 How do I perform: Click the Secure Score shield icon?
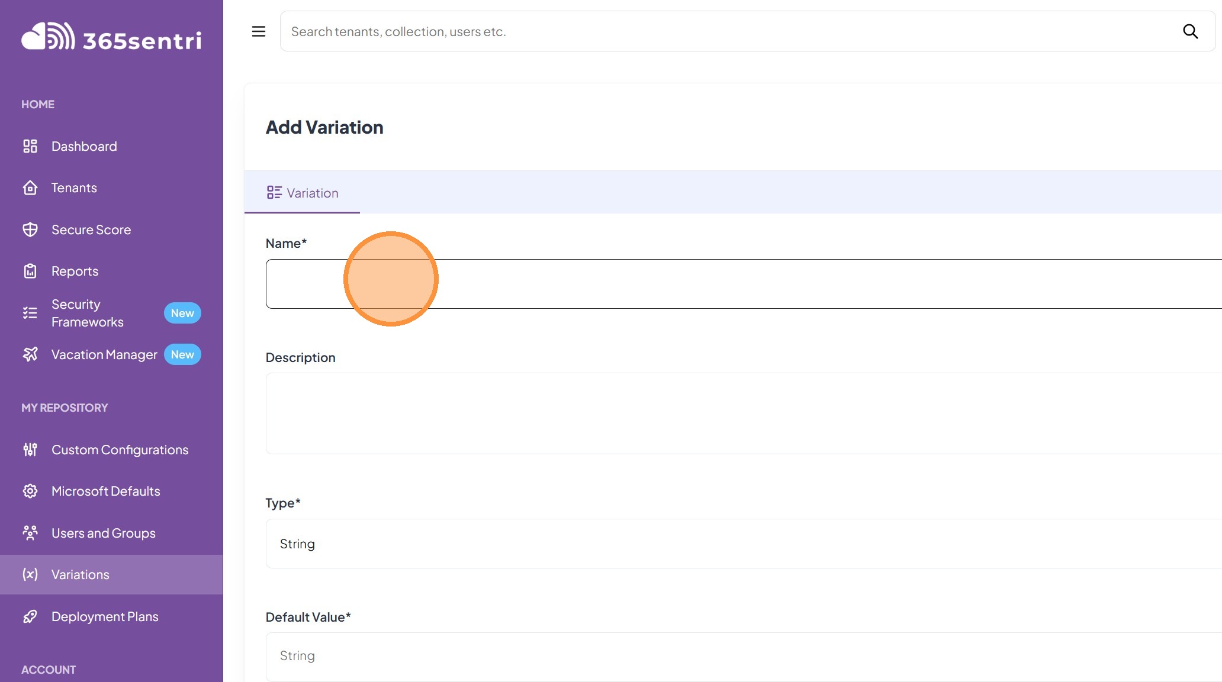click(30, 230)
